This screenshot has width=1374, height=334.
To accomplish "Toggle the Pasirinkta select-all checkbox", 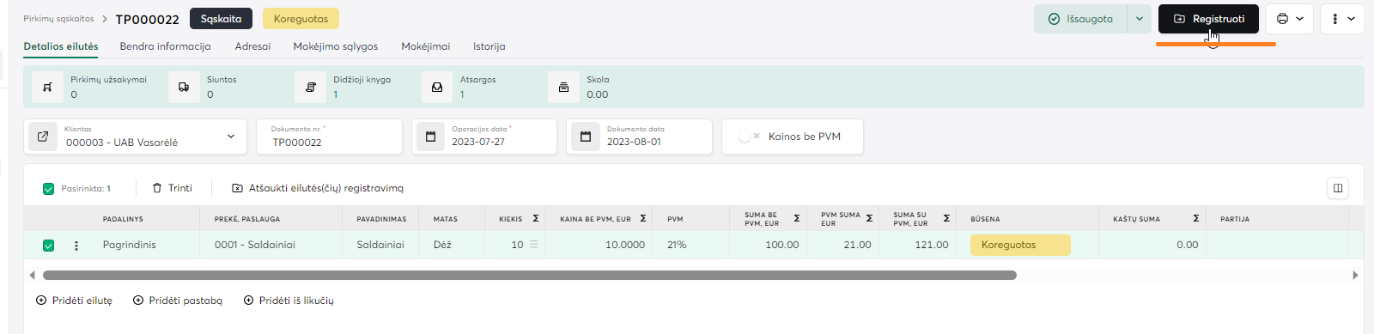I will pyautogui.click(x=49, y=189).
